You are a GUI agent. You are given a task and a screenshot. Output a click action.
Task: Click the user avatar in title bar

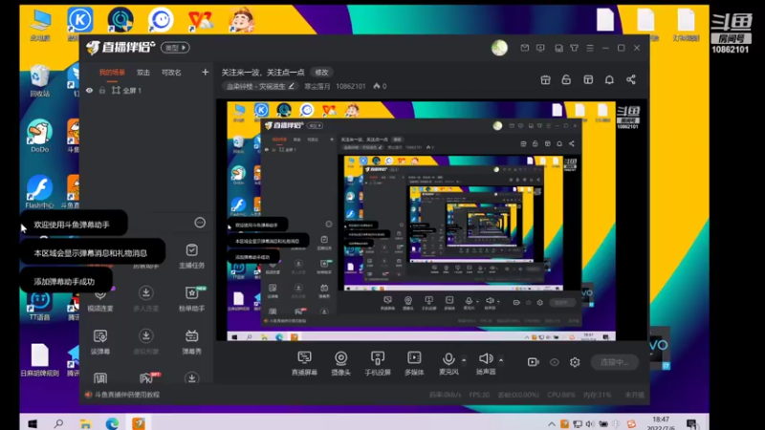point(499,48)
